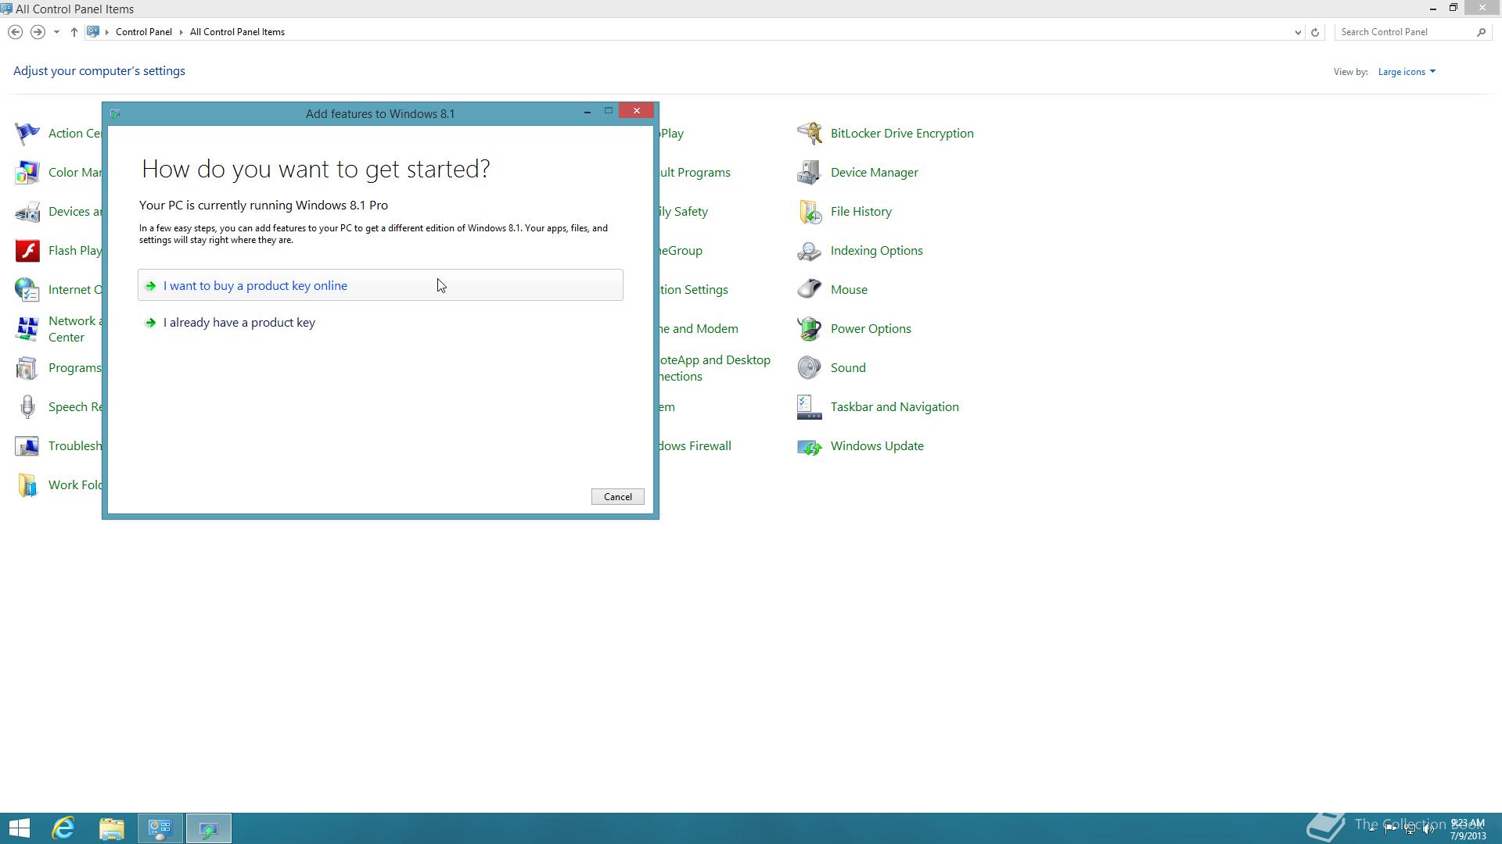Viewport: 1502px width, 844px height.
Task: Open File Explorer from the taskbar
Action: click(x=112, y=828)
